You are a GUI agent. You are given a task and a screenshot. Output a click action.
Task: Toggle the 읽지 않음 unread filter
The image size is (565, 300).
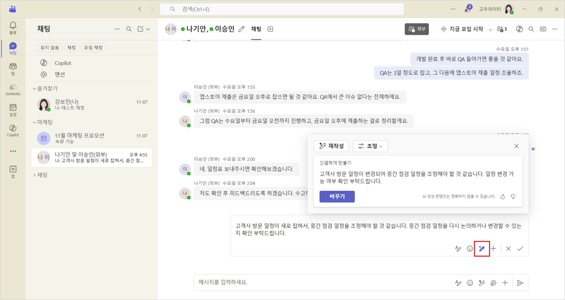click(50, 48)
